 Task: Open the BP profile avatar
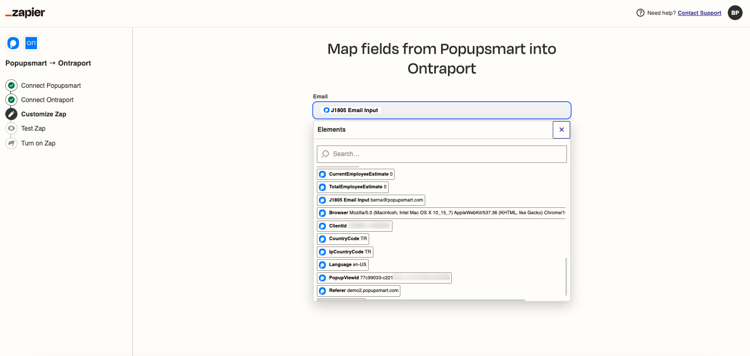[735, 13]
